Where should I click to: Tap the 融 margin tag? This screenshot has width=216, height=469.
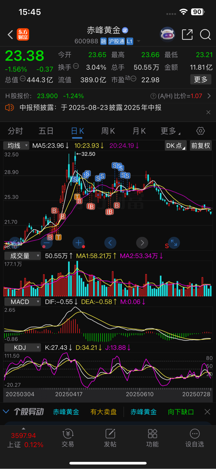coord(103,41)
